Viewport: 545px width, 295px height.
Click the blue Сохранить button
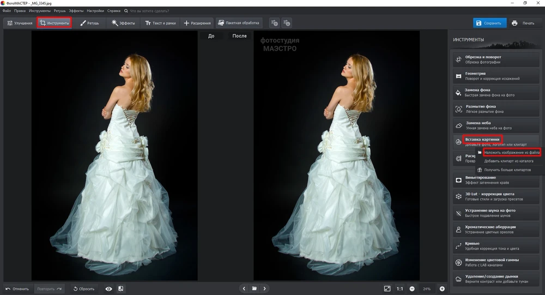click(x=489, y=23)
